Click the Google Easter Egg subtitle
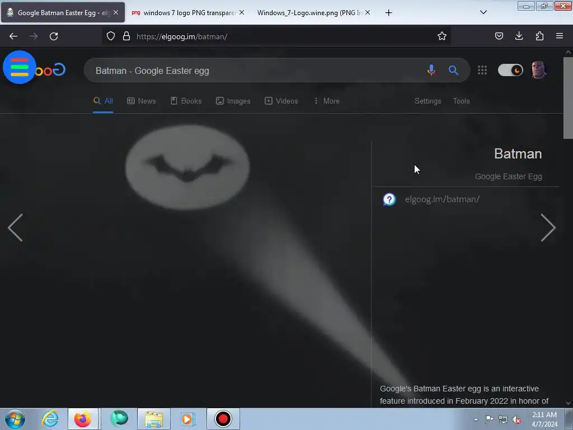Image resolution: width=573 pixels, height=430 pixels. 508,176
